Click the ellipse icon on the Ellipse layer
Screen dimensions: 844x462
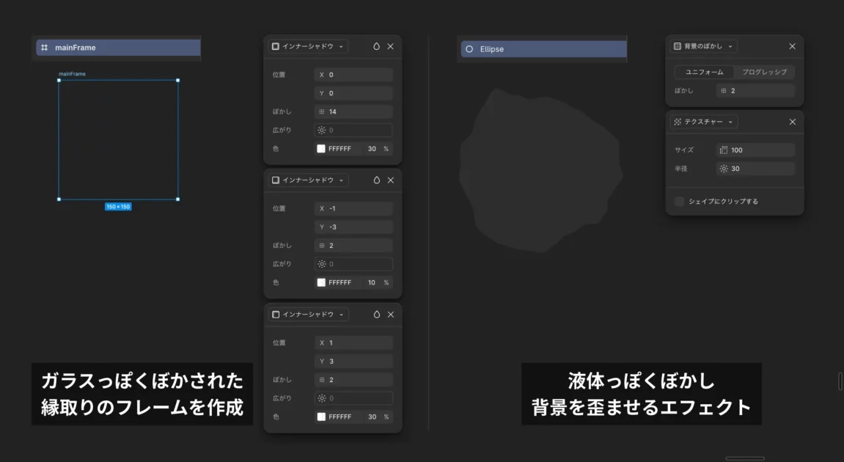(469, 49)
